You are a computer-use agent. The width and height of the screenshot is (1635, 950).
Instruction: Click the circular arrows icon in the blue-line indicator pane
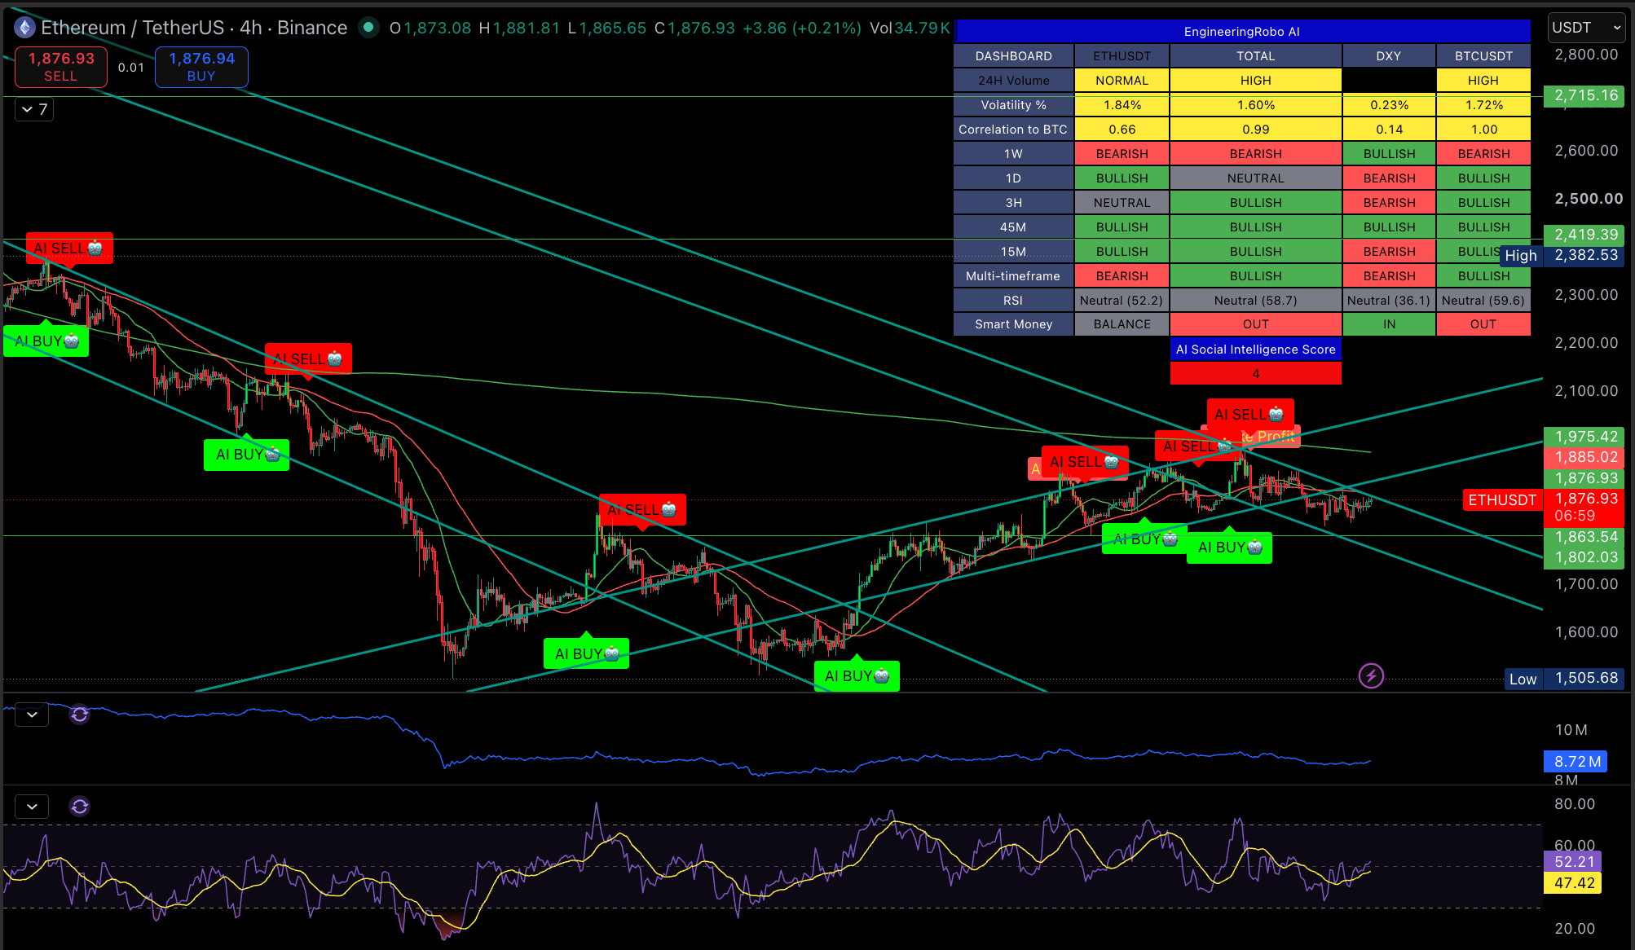pyautogui.click(x=80, y=715)
